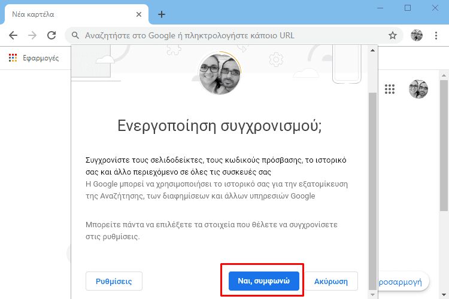This screenshot has width=449, height=299.
Task: Click the dialog's vertical scrollbar thumb
Action: coord(372,191)
